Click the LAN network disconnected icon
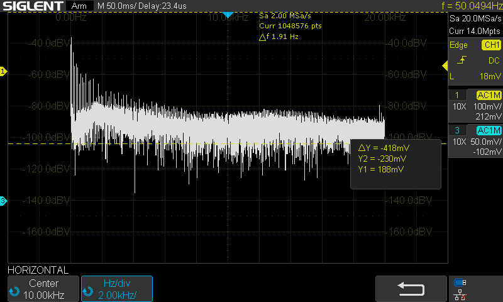This screenshot has height=302, width=503. pos(460,295)
